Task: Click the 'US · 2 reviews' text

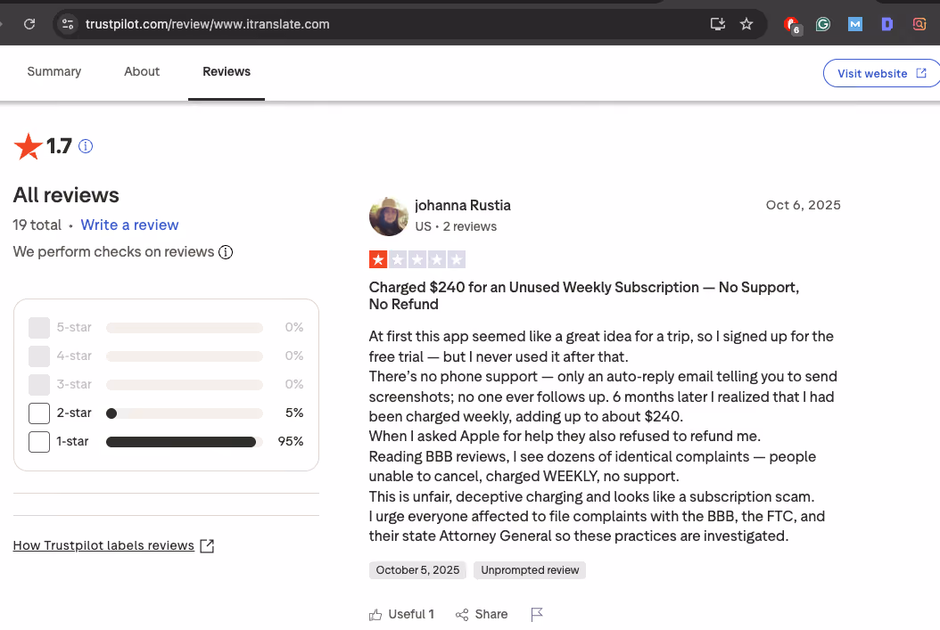Action: (x=457, y=227)
